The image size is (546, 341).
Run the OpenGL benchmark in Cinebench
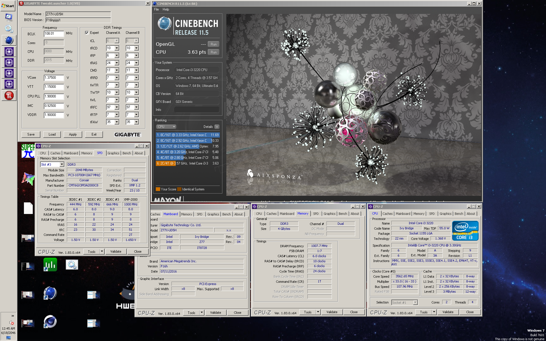(x=214, y=44)
